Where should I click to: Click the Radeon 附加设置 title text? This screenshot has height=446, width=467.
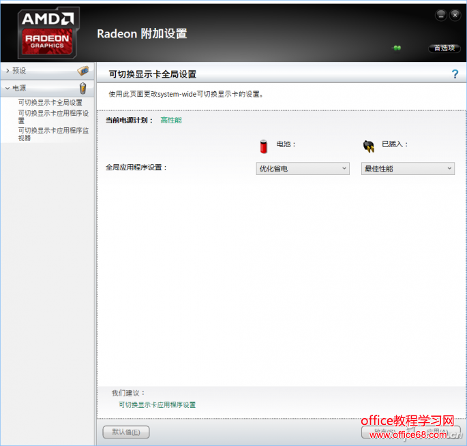click(142, 33)
